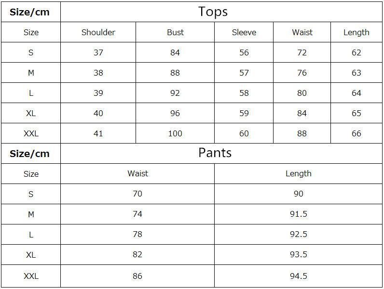Click the tops length value 66
This screenshot has height=289, width=384.
click(357, 133)
